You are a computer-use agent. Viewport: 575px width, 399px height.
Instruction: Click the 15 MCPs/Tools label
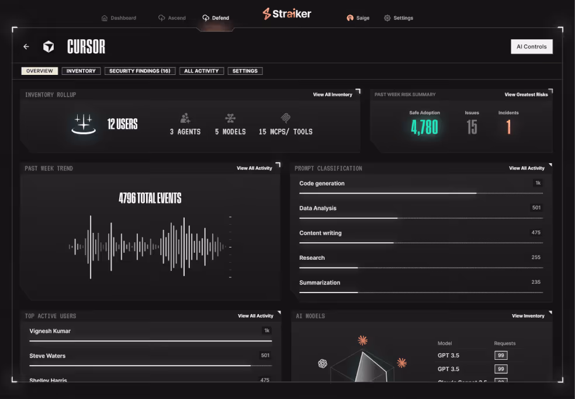click(286, 132)
